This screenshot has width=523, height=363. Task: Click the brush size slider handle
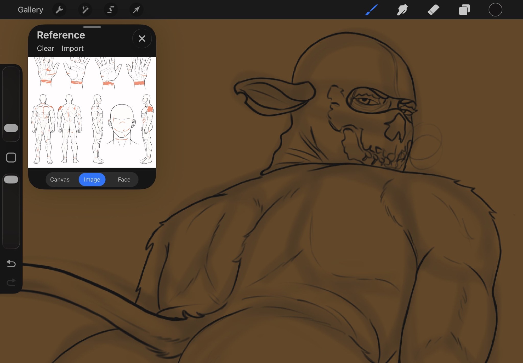pos(11,128)
